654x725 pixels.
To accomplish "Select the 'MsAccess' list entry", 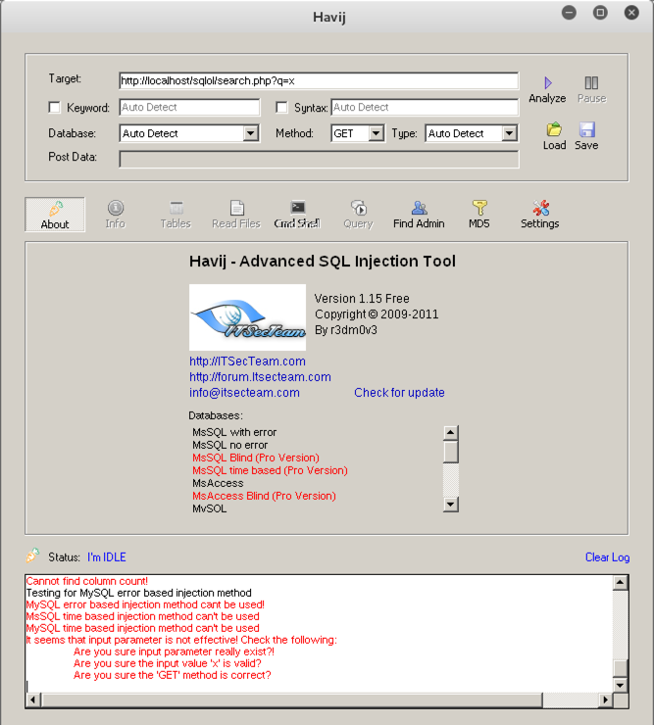I will (218, 483).
